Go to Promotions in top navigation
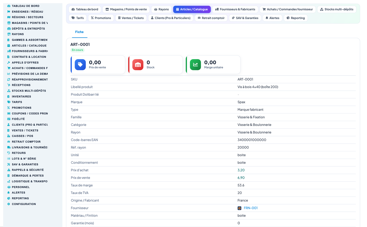This screenshot has width=367, height=227. [101, 18]
